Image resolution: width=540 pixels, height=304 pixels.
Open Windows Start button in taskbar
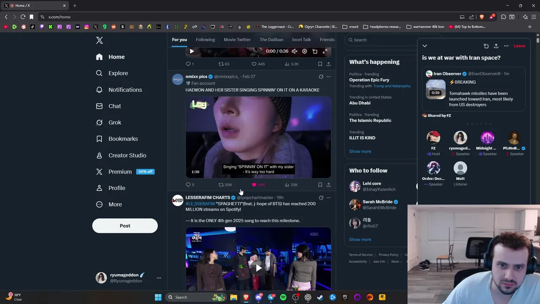click(x=158, y=297)
